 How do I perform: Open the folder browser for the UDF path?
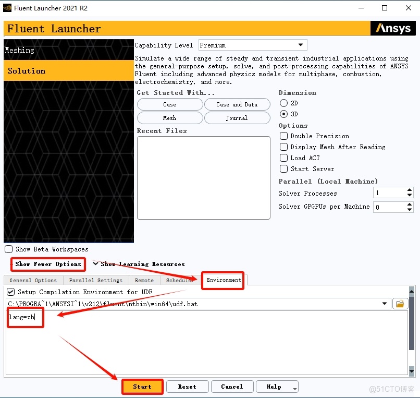point(400,303)
